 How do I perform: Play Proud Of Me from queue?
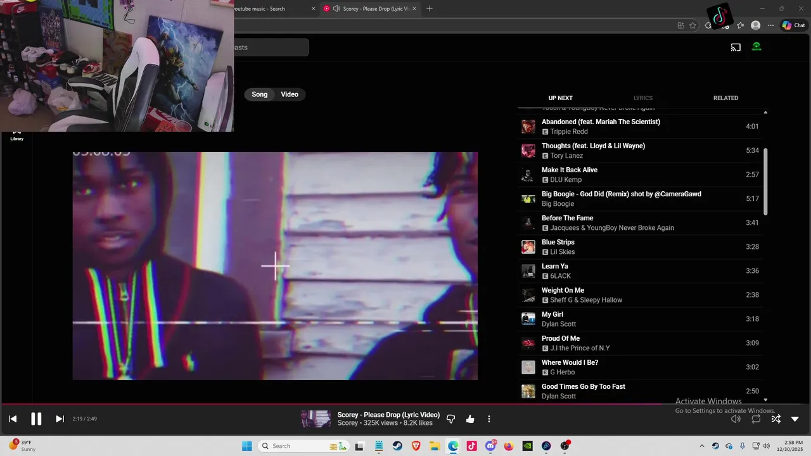pos(640,343)
